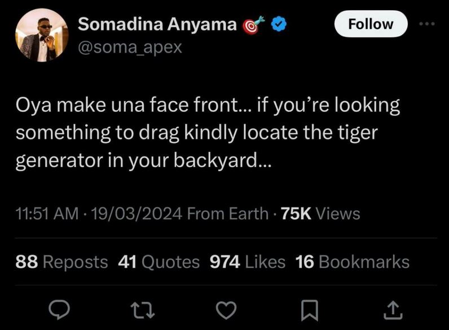Open the @soma_apex handle link
449x330 pixels.
pyautogui.click(x=130, y=46)
